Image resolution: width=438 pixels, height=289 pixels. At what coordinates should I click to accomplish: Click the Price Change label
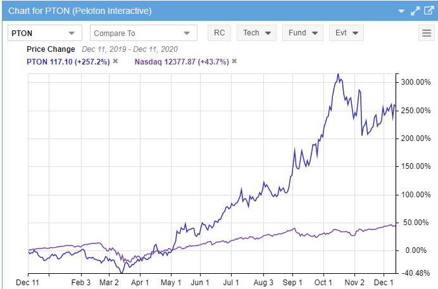coord(51,49)
